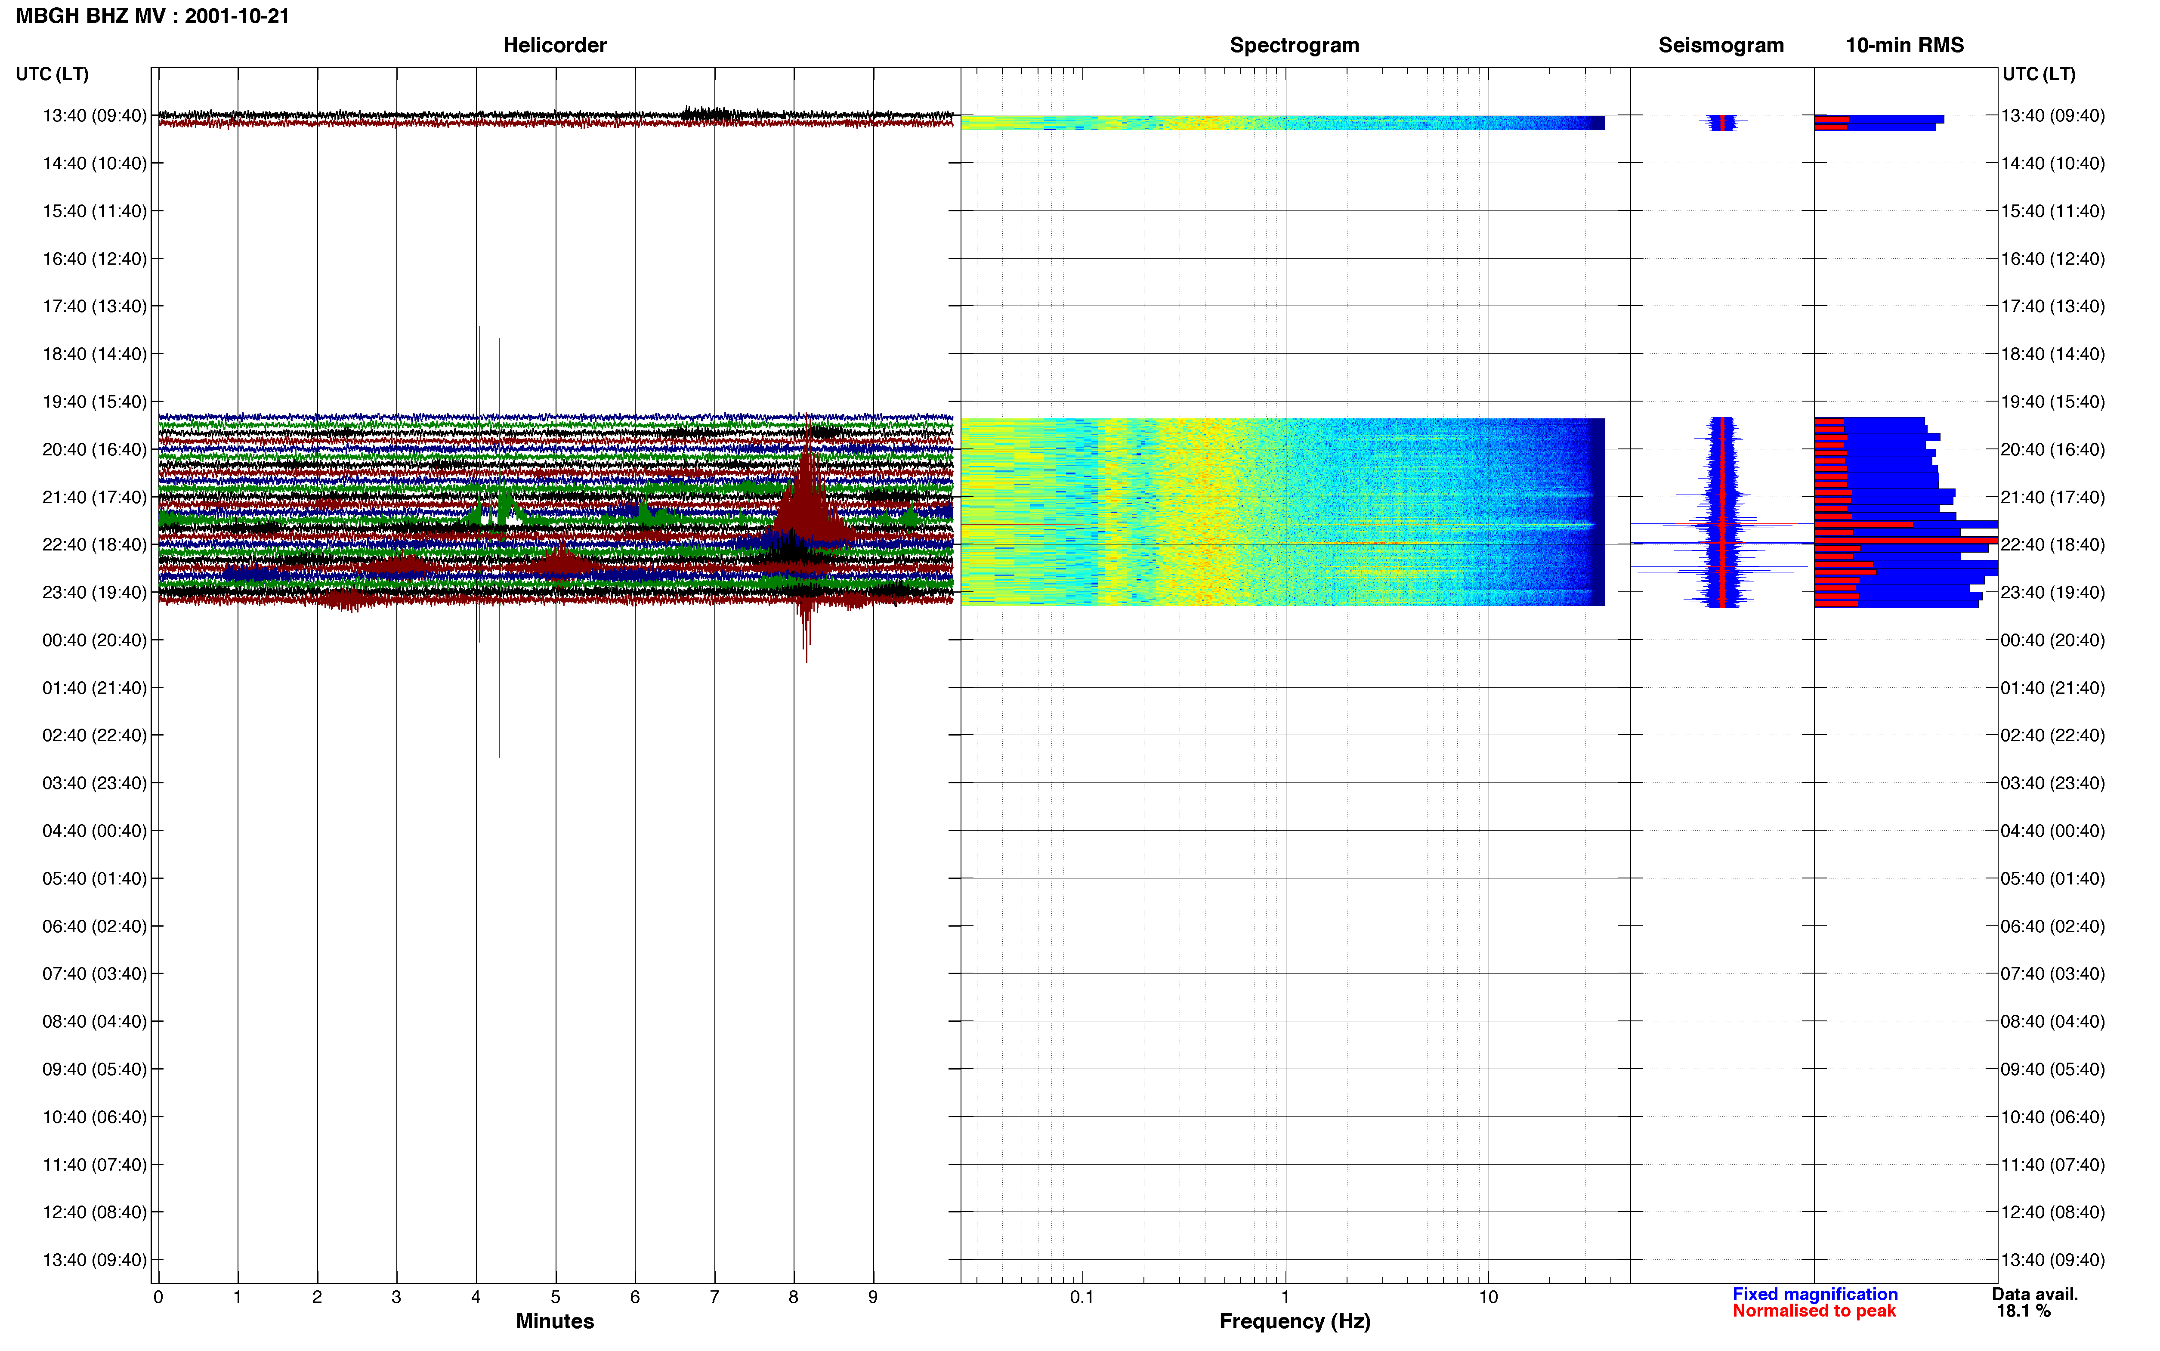
Task: Click the '9' minutes tick label
Action: click(873, 1297)
